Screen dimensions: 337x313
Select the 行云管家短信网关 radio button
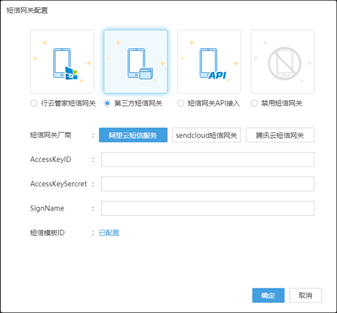34,103
